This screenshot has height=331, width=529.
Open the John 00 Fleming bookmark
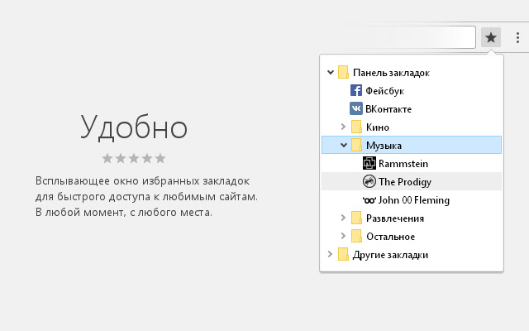pyautogui.click(x=414, y=200)
